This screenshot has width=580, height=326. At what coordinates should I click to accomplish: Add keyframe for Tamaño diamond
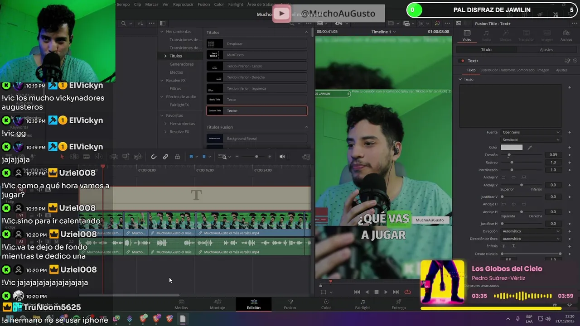[570, 155]
